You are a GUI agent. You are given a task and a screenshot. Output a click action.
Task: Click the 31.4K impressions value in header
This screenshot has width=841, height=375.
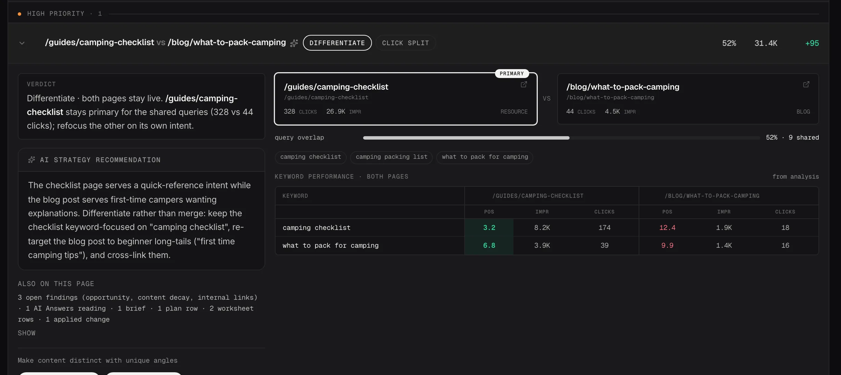pos(766,43)
